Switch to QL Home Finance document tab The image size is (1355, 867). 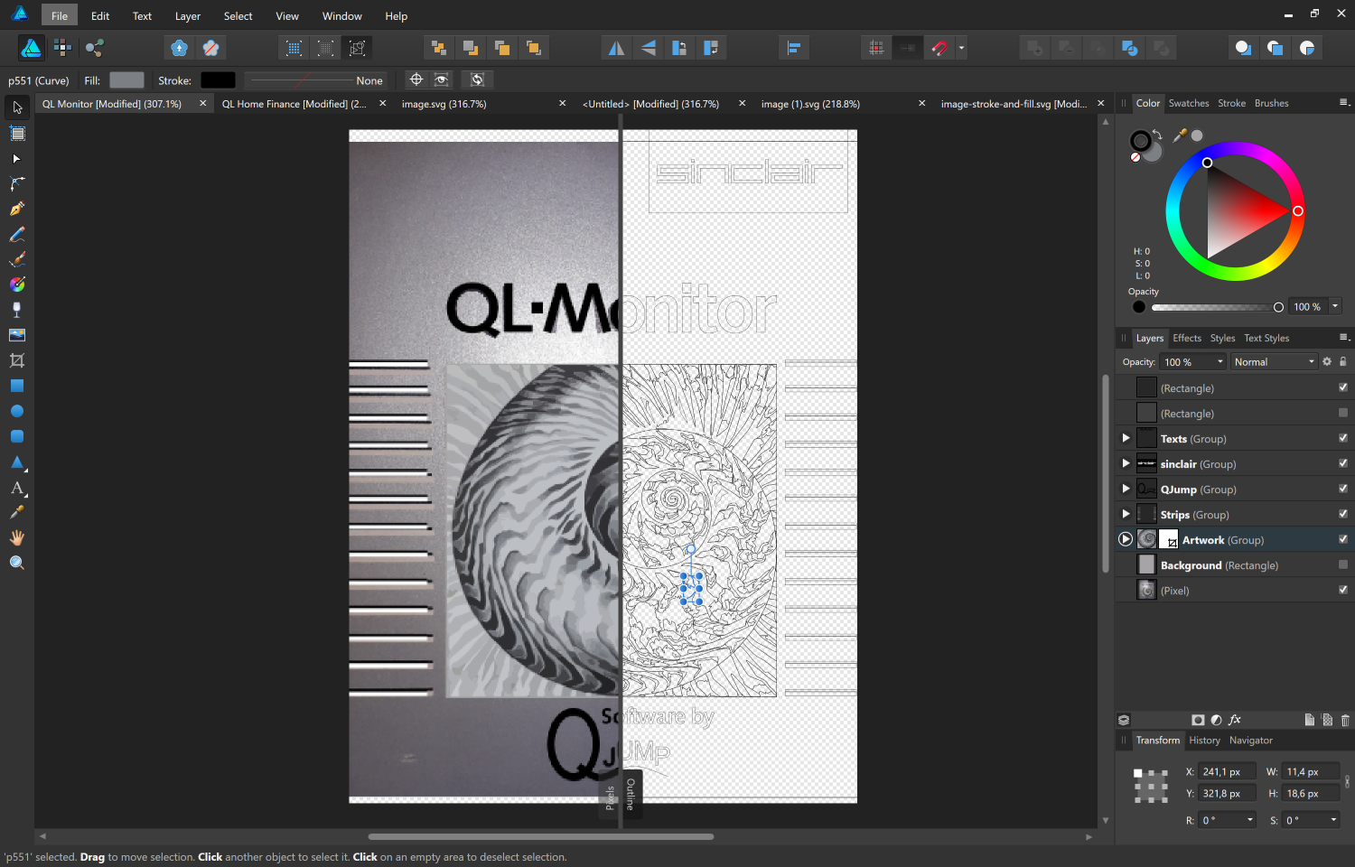click(x=294, y=104)
